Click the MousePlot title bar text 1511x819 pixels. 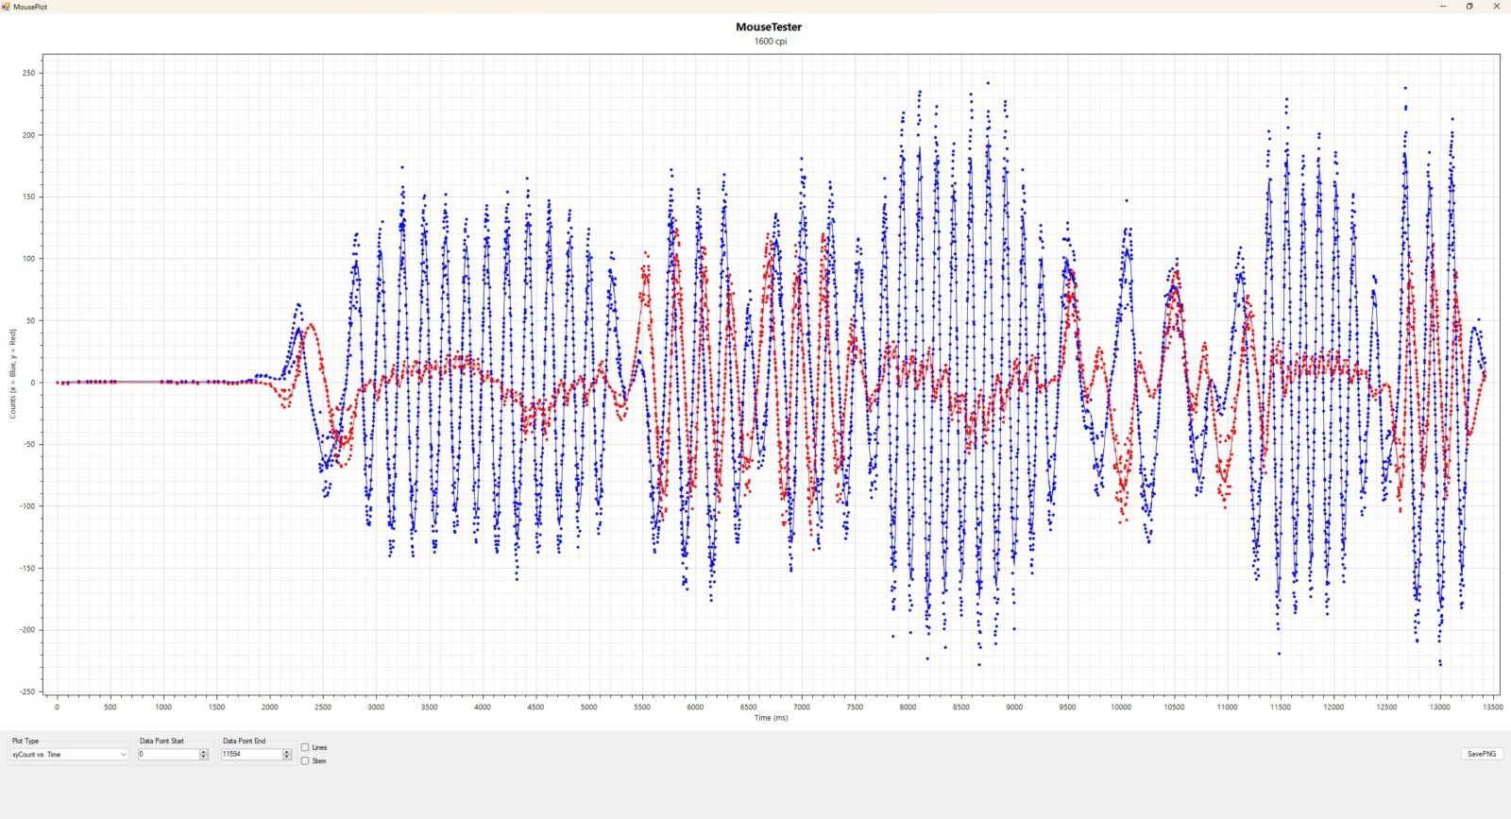coord(30,7)
